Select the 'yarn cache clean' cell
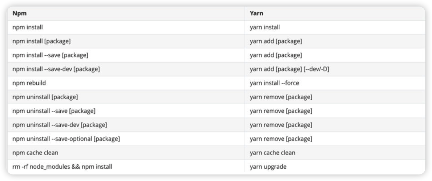 (335, 153)
